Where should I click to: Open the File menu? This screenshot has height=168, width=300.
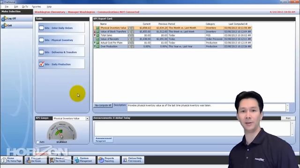[7, 7]
